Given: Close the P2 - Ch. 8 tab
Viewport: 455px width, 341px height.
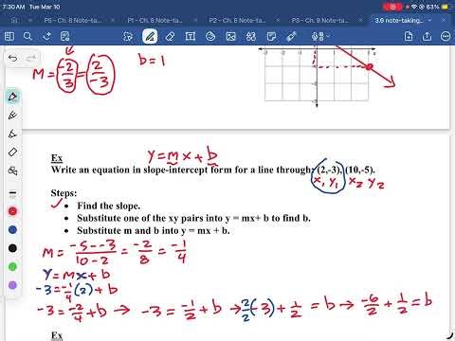Looking at the screenshot, I should 278,20.
